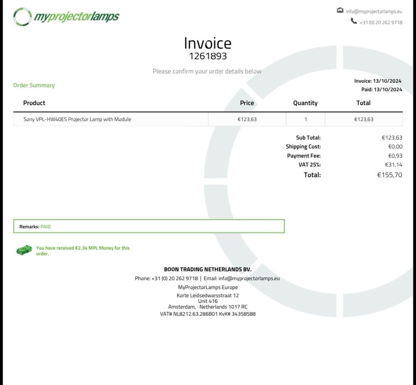Click the header phone number +31 (0) 20 262 9718
Viewport: 416px width, 385px height.
pyautogui.click(x=381, y=23)
